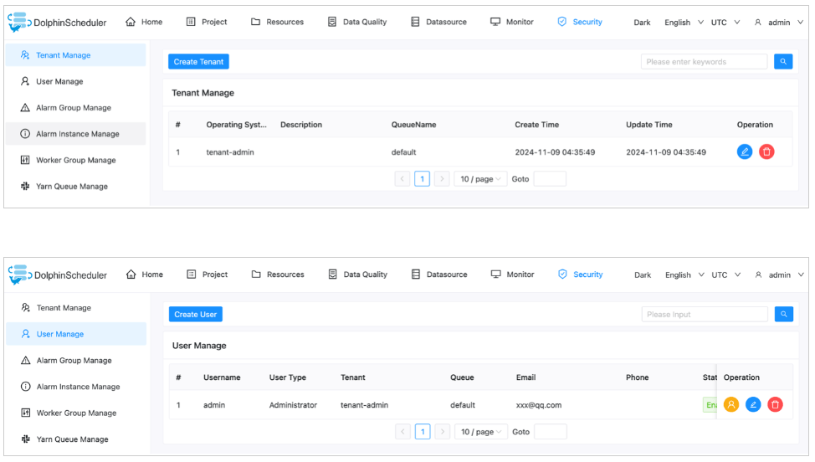Open the Monitor menu on the Tenant Manage page
Viewport: 815px width, 462px height.
click(x=511, y=22)
